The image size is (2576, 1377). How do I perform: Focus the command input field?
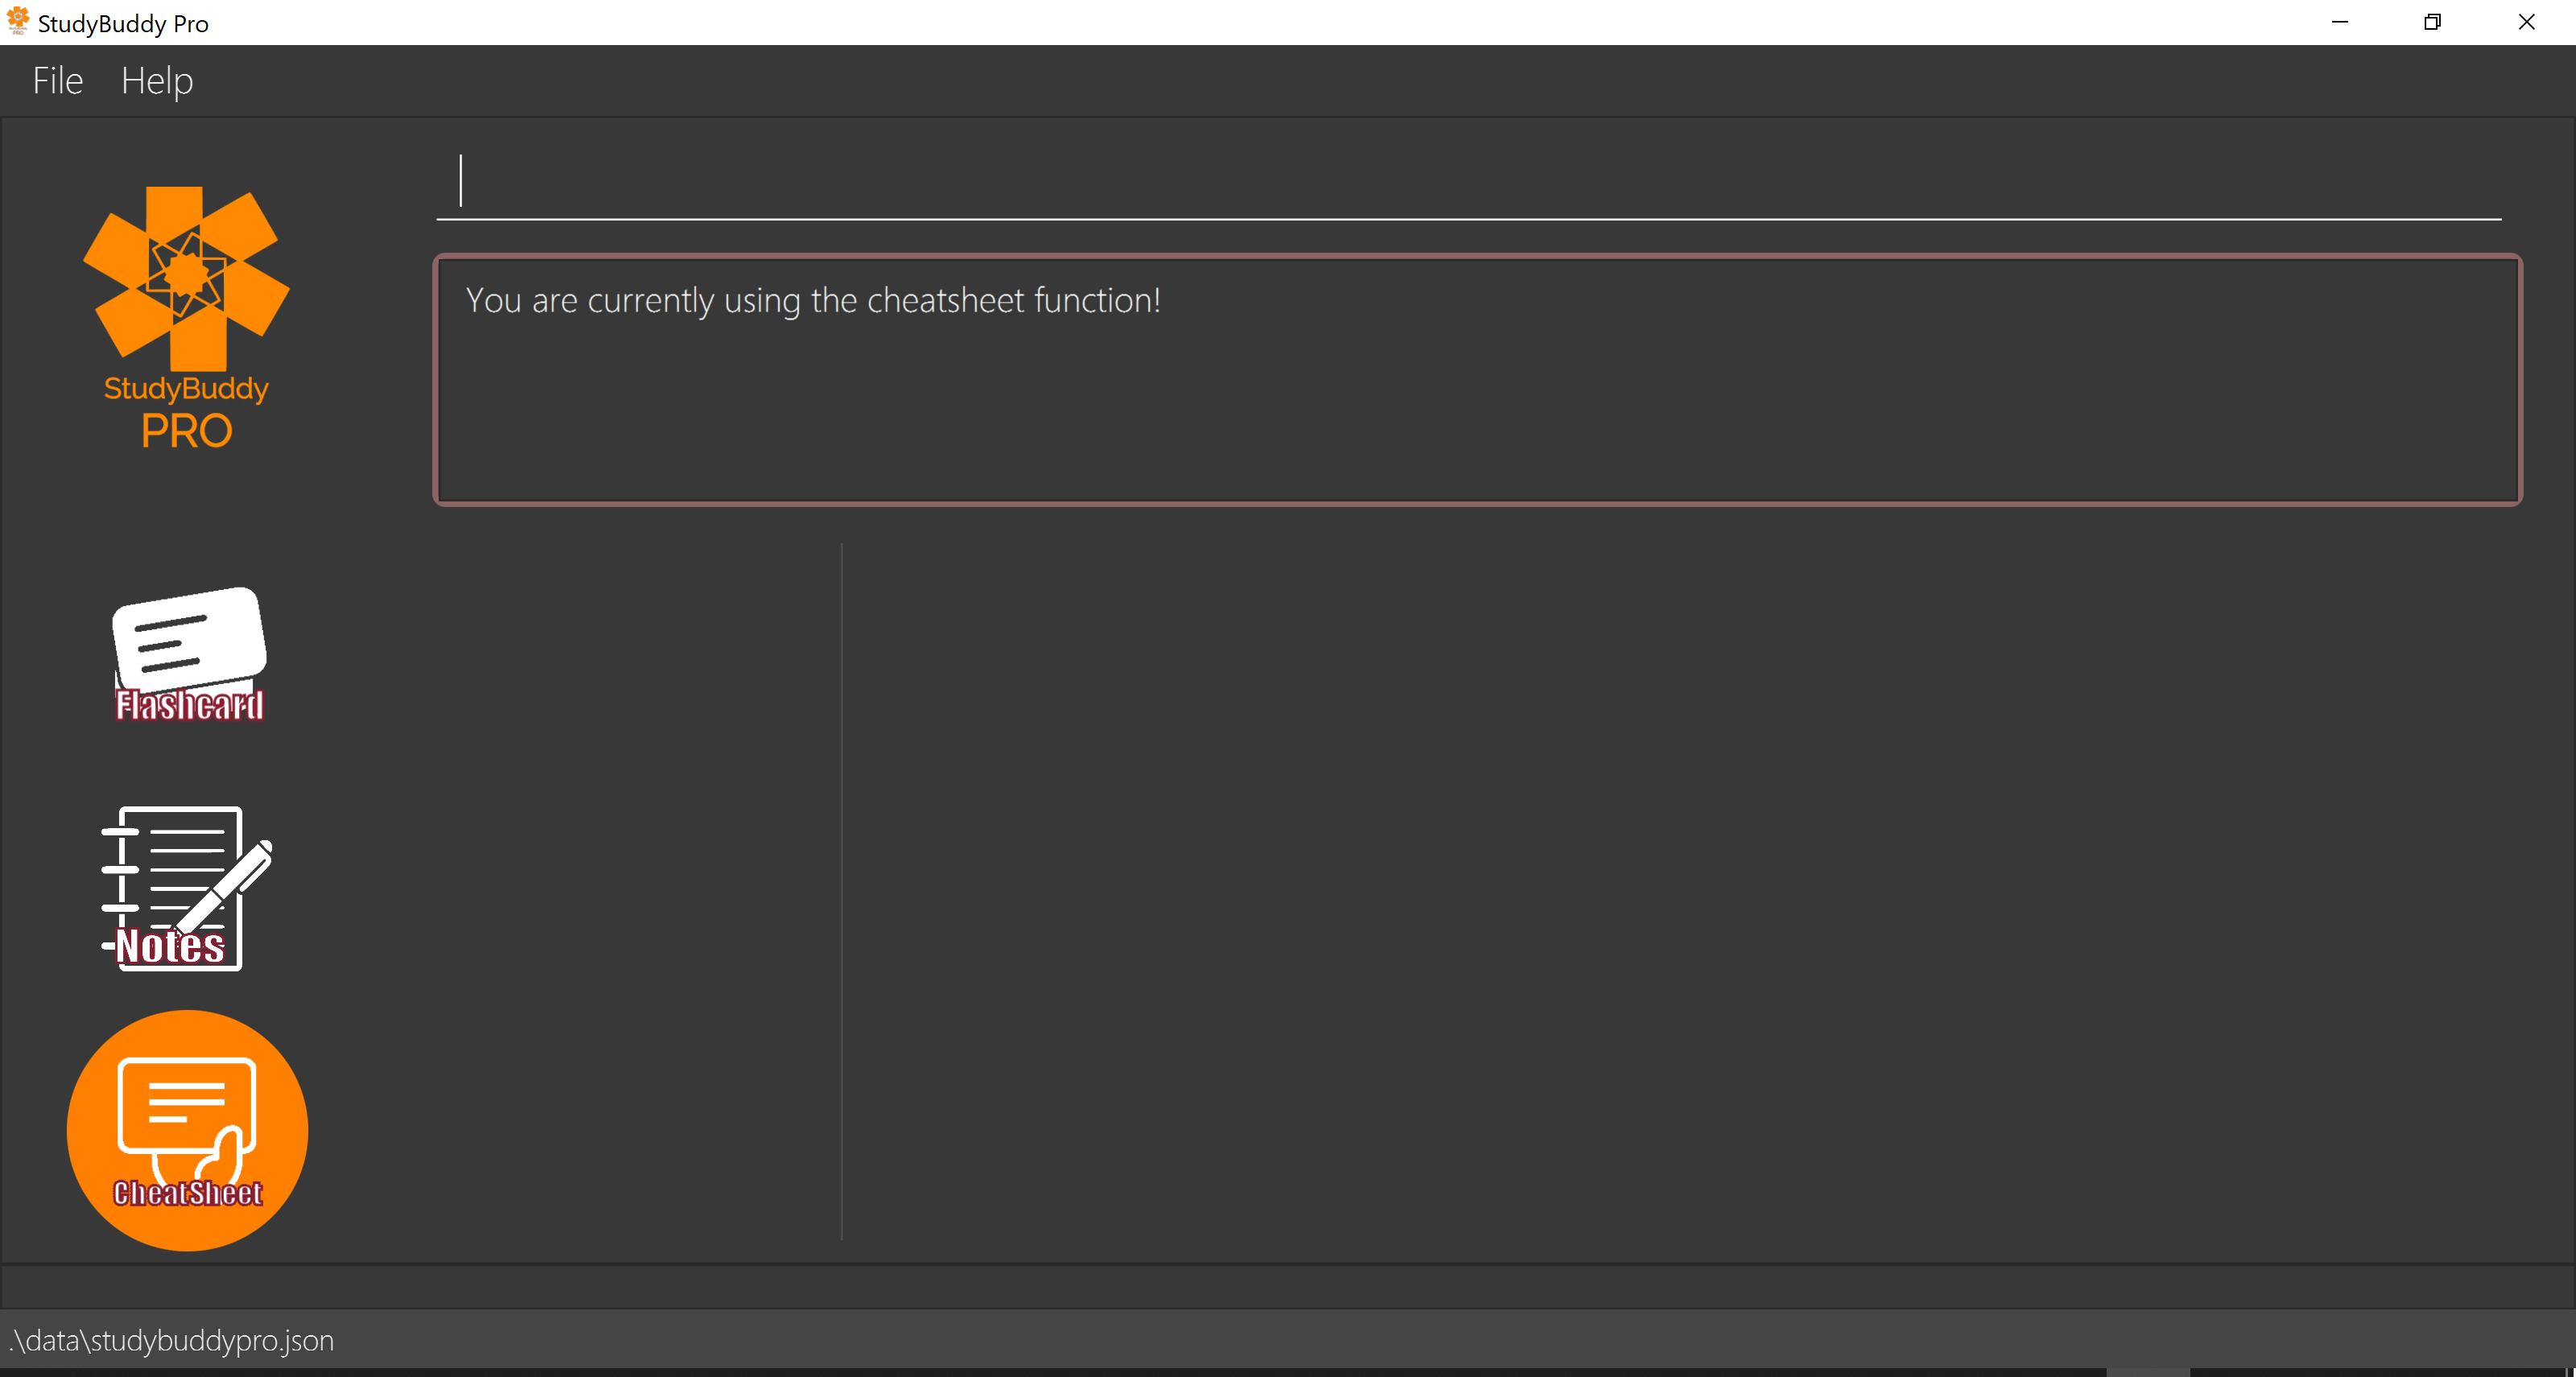1468,182
